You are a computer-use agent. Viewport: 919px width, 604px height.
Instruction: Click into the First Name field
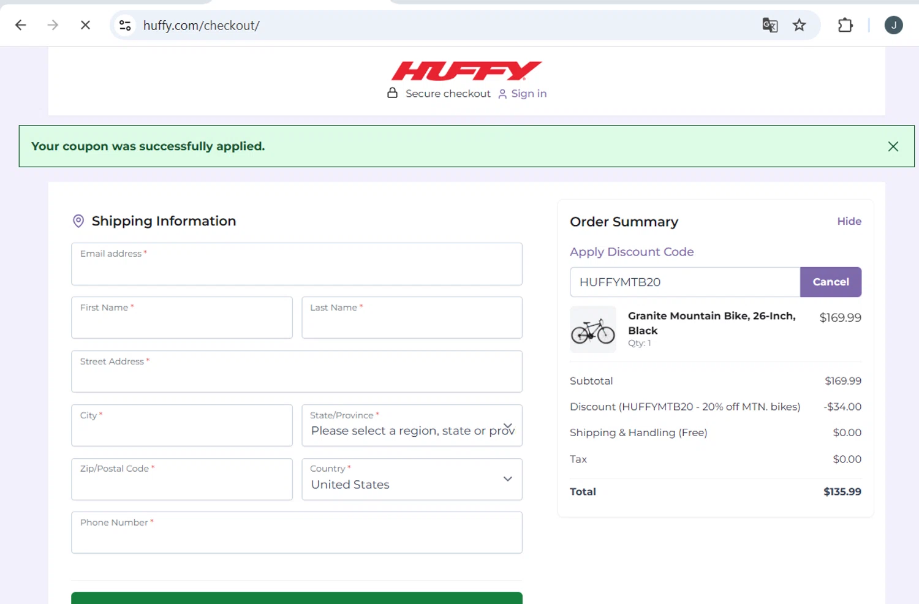tap(182, 317)
